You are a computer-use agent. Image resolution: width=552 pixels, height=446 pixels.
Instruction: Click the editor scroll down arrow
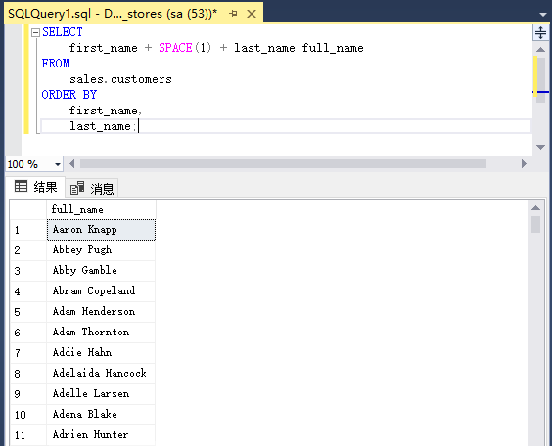click(540, 147)
